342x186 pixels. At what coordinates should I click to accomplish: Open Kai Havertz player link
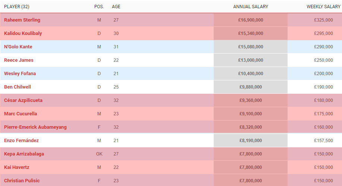pos(16,167)
